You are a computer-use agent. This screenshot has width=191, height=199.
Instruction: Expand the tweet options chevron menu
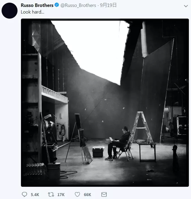pyautogui.click(x=186, y=6)
